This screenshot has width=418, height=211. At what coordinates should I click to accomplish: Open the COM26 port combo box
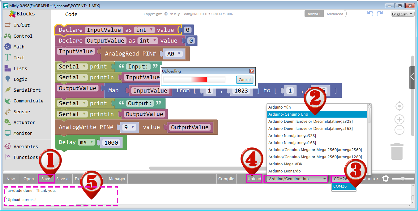(x=343, y=179)
